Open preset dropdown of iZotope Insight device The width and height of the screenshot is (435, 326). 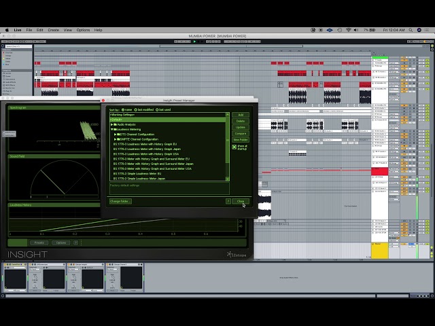point(74,270)
